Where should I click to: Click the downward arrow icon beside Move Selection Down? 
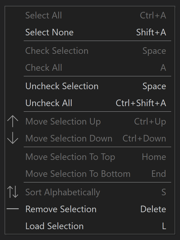pos(13,138)
